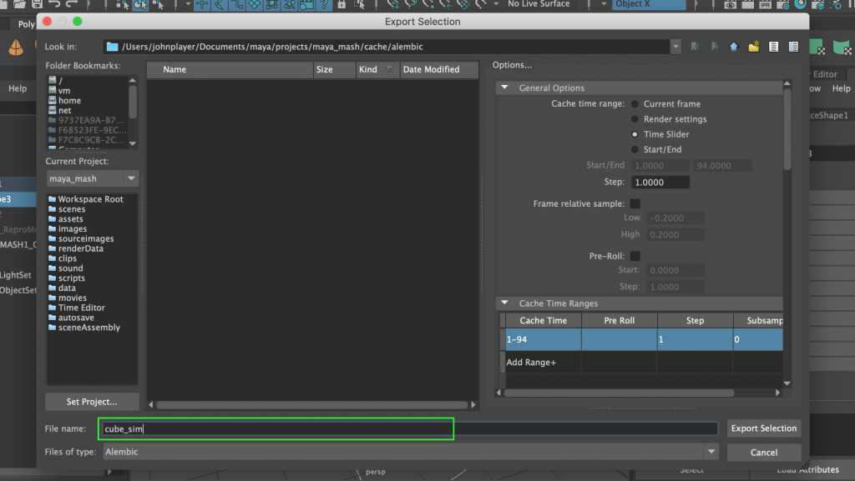Click the Export Selection button

pyautogui.click(x=763, y=428)
